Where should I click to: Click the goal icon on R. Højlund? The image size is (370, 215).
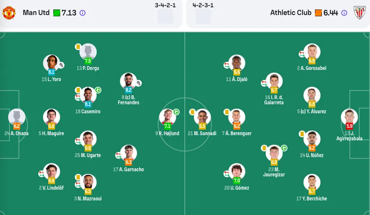coord(176,112)
